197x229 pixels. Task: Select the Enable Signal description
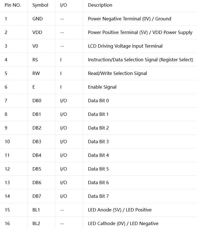(102, 87)
